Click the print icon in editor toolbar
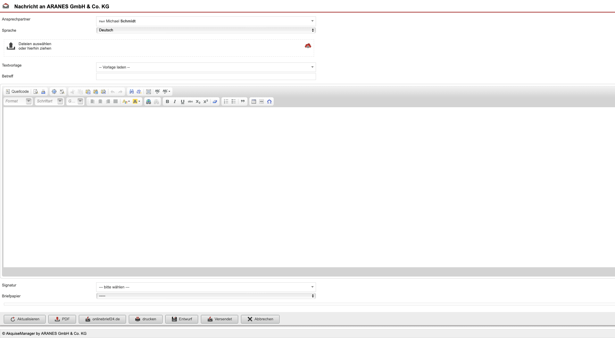This screenshot has height=338, width=615. (43, 92)
